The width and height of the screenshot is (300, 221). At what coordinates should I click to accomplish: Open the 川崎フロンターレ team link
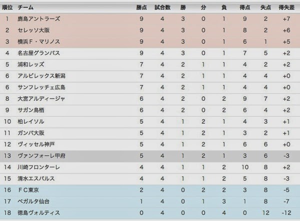pos(38,167)
